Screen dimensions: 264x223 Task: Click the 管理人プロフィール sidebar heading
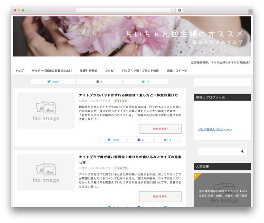pyautogui.click(x=222, y=97)
